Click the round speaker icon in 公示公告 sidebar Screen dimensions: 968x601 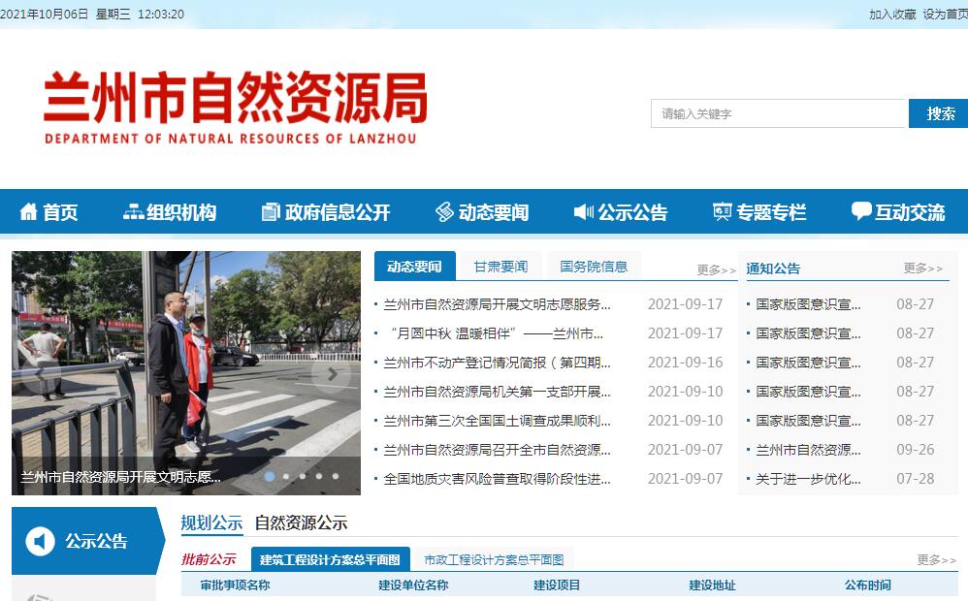point(40,541)
